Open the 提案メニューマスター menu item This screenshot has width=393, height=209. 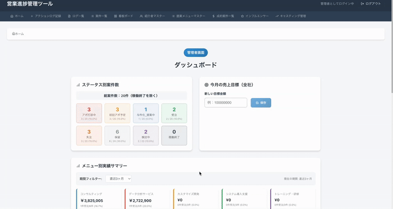coord(189,16)
